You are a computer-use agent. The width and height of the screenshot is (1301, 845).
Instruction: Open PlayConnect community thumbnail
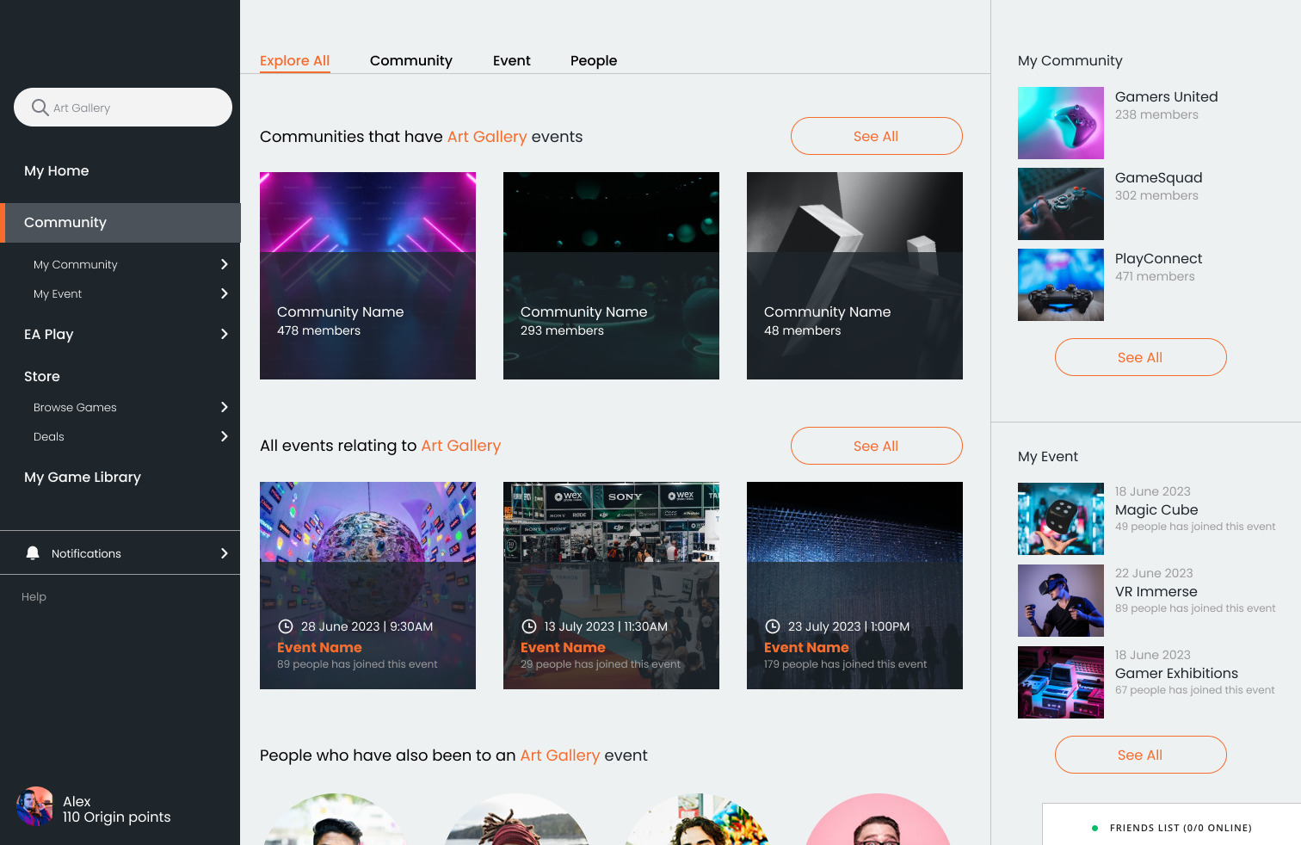pyautogui.click(x=1061, y=285)
